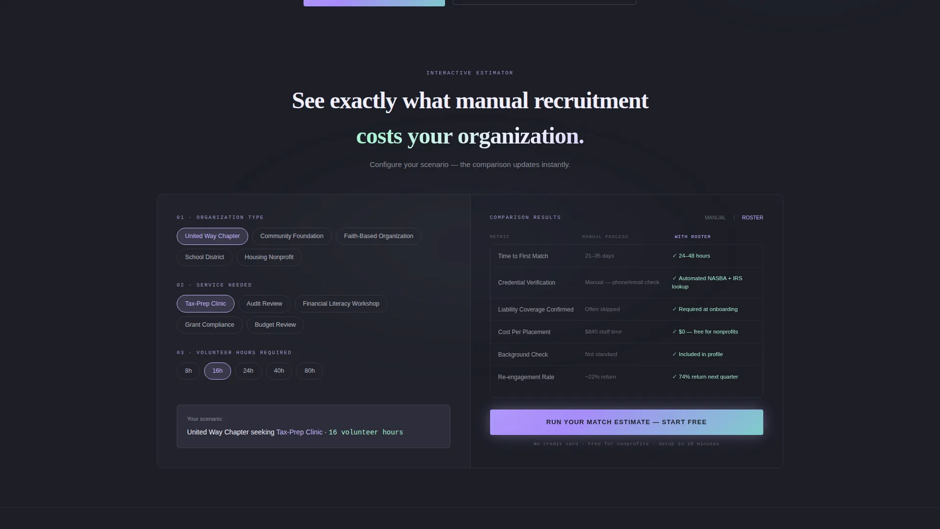Screen dimensions: 940x529
Task: Select School District organization type
Action: [204, 257]
